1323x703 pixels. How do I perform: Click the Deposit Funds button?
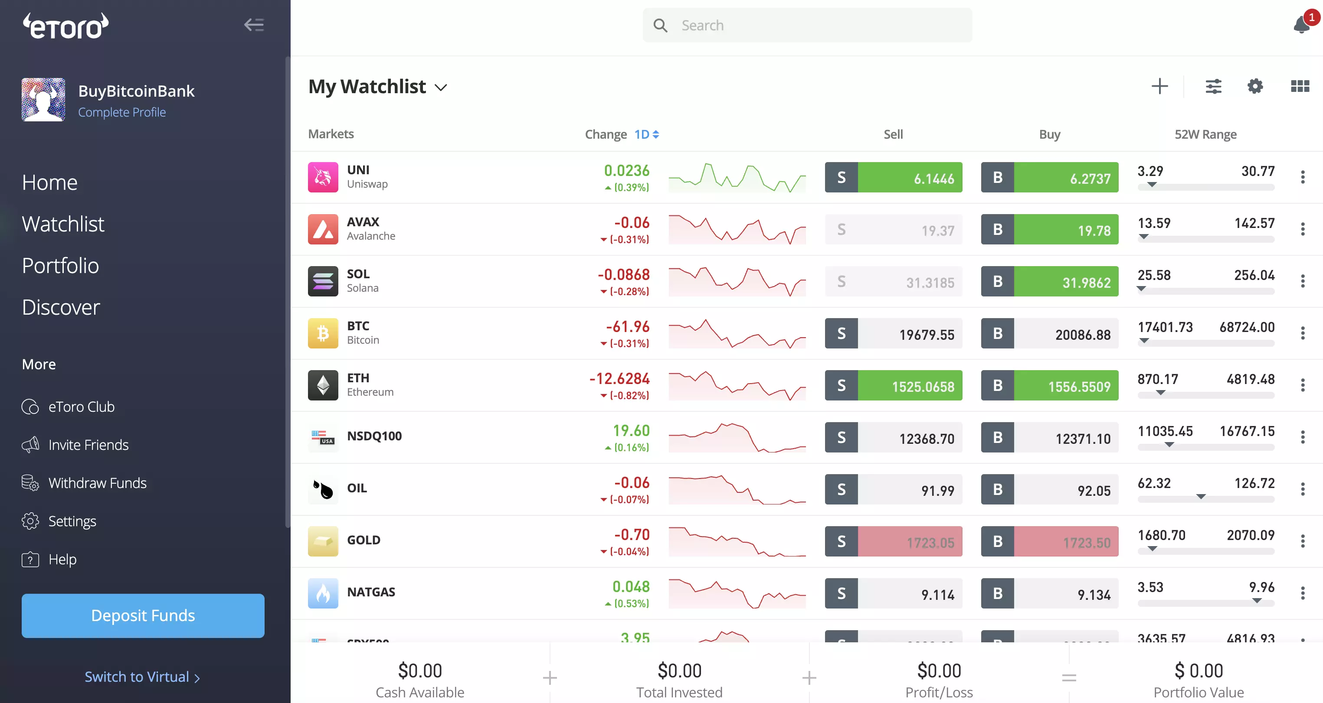[x=143, y=616]
